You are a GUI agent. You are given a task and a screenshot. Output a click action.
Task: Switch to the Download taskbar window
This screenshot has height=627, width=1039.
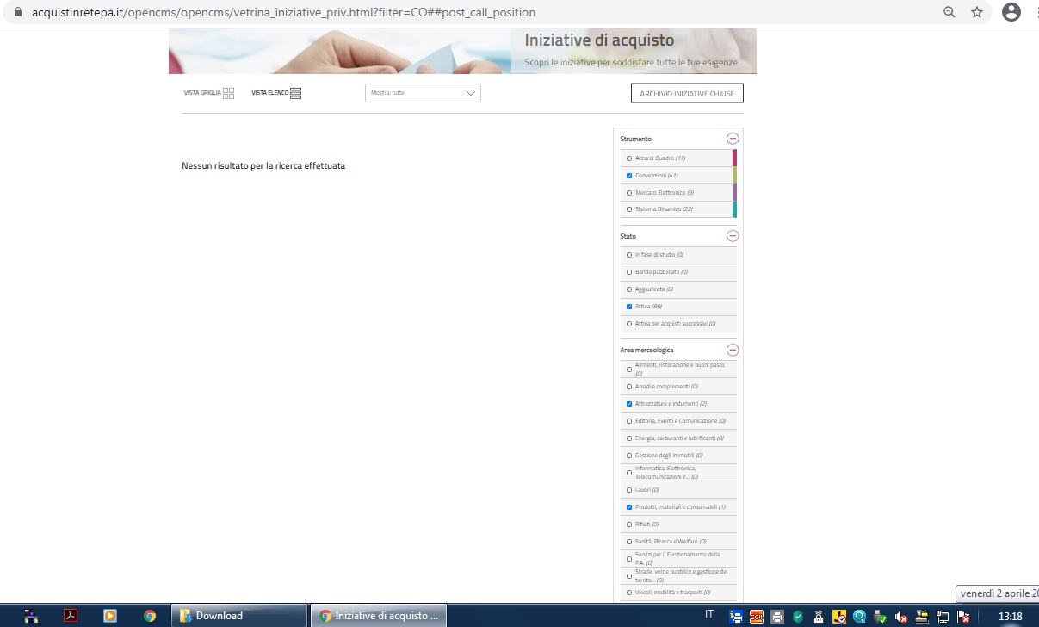[239, 616]
